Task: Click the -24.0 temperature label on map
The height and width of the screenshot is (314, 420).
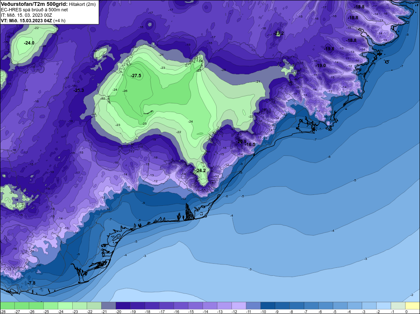Action: [x=29, y=43]
